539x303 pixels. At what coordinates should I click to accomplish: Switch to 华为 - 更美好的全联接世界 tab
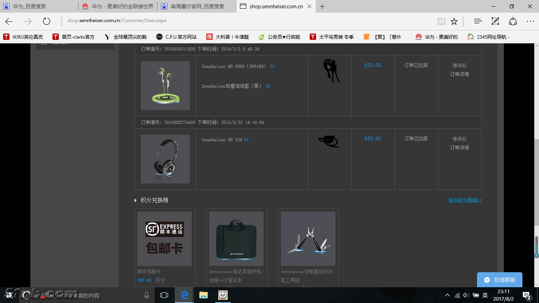click(118, 6)
